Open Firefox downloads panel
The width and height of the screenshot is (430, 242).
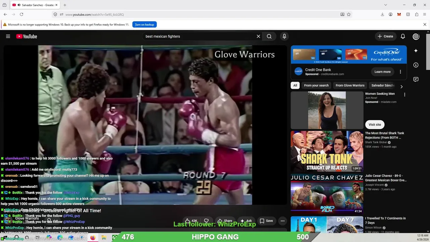[x=382, y=14]
